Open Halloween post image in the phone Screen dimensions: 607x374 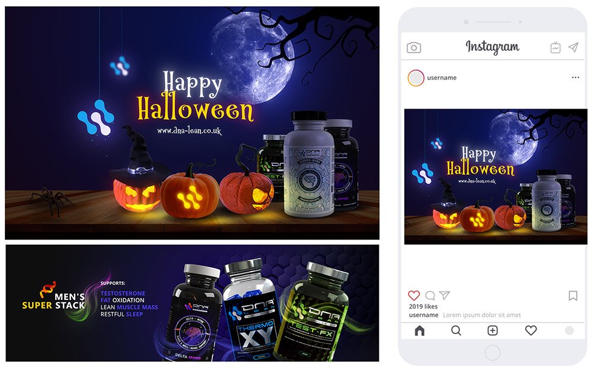496,177
